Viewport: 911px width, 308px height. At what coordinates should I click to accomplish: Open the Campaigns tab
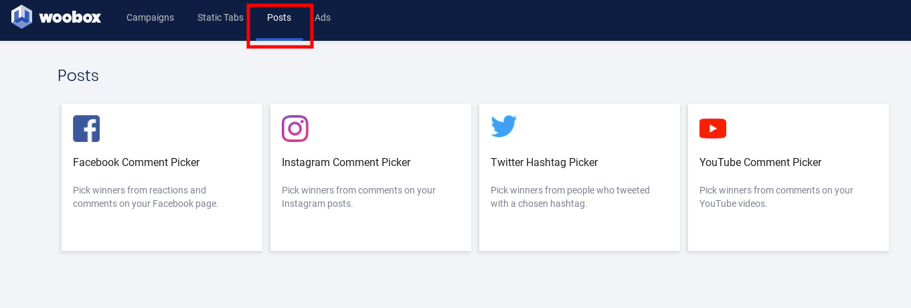(x=150, y=17)
